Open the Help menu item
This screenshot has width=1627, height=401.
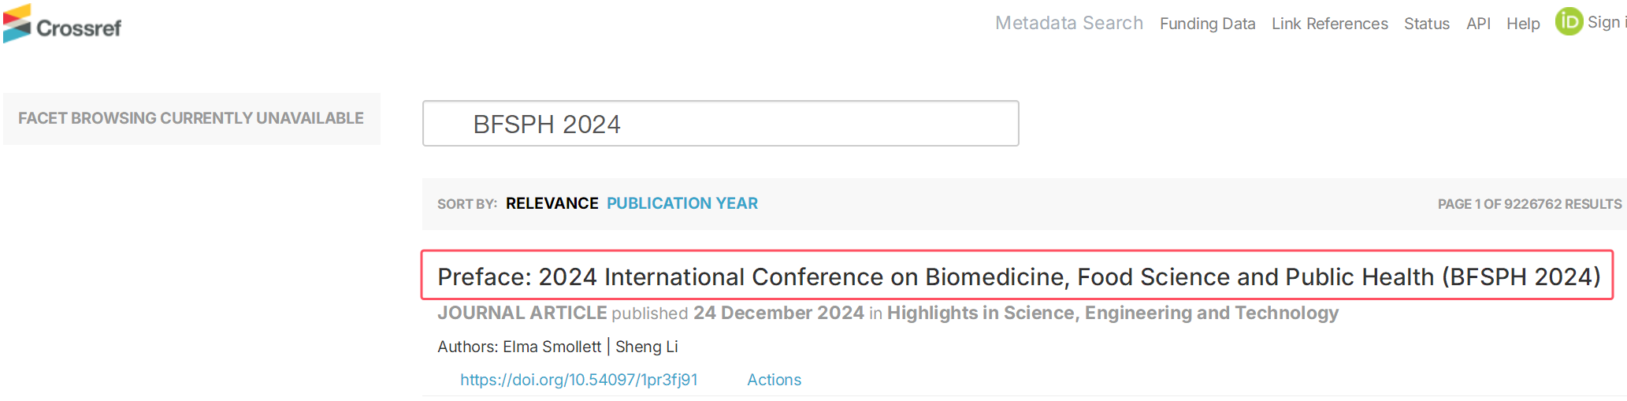[x=1523, y=24]
